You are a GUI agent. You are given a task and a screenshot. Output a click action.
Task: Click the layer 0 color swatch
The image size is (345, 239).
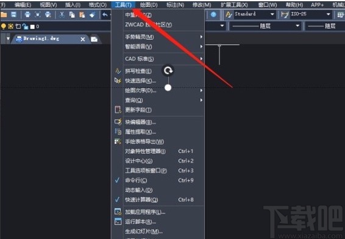pos(32,27)
